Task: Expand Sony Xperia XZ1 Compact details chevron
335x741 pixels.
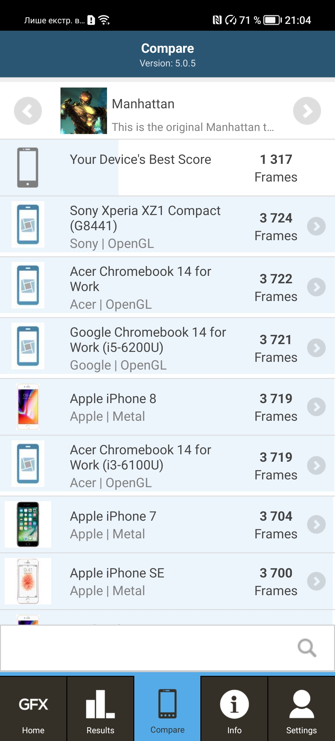Action: pyautogui.click(x=316, y=227)
